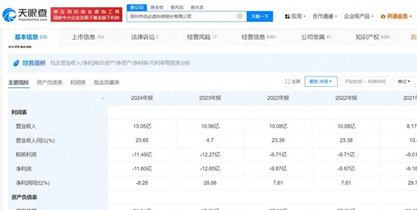Switch to 经营风险 tab
Viewport: 417px width, 210px height.
point(202,37)
